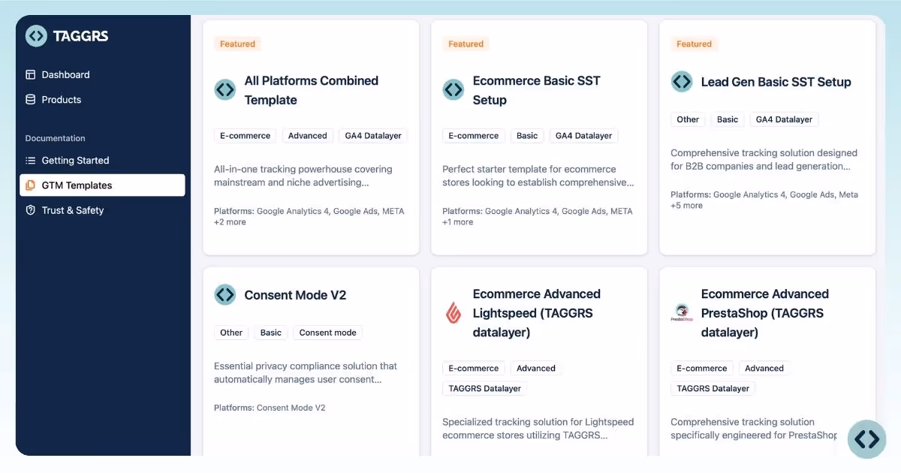Click Consent mode tag
This screenshot has width=901, height=473.
point(328,333)
